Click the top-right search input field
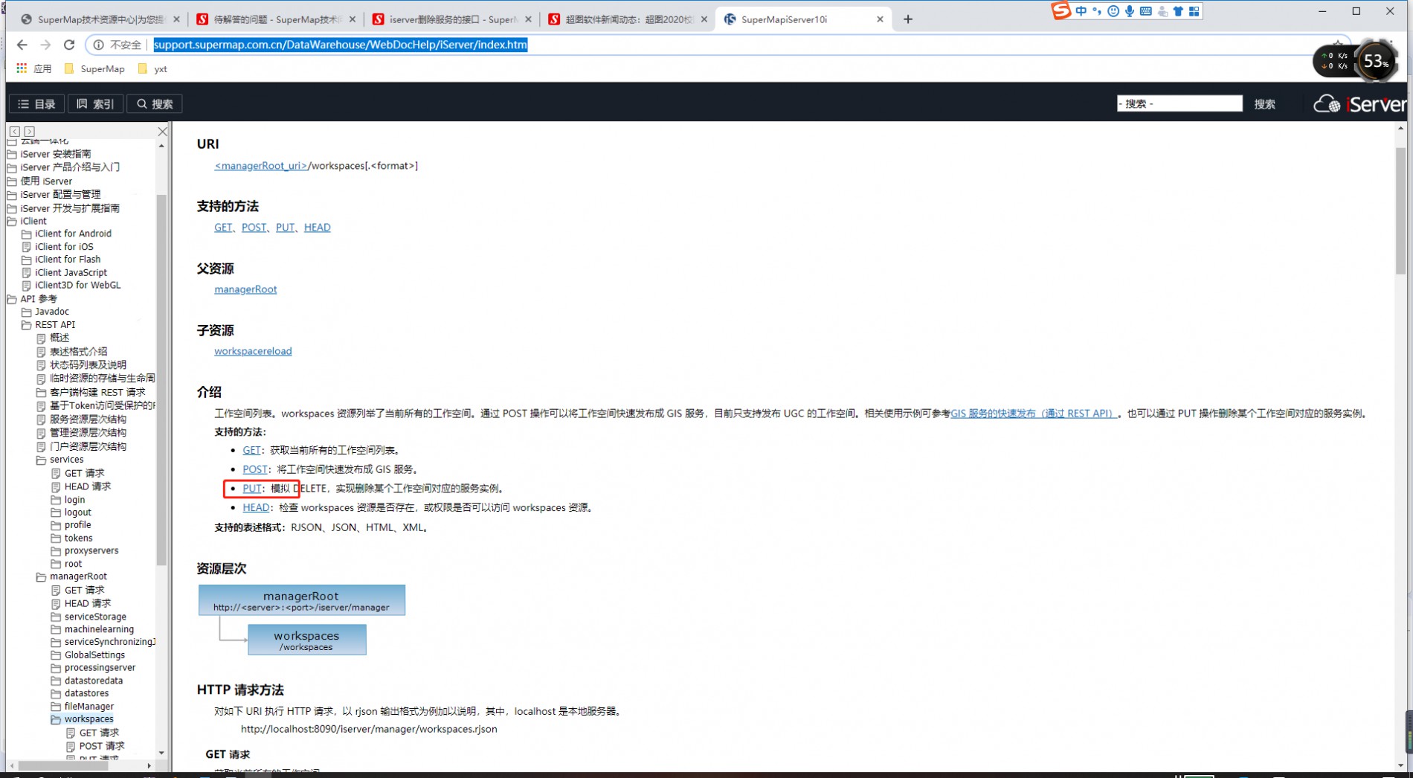 1179,103
